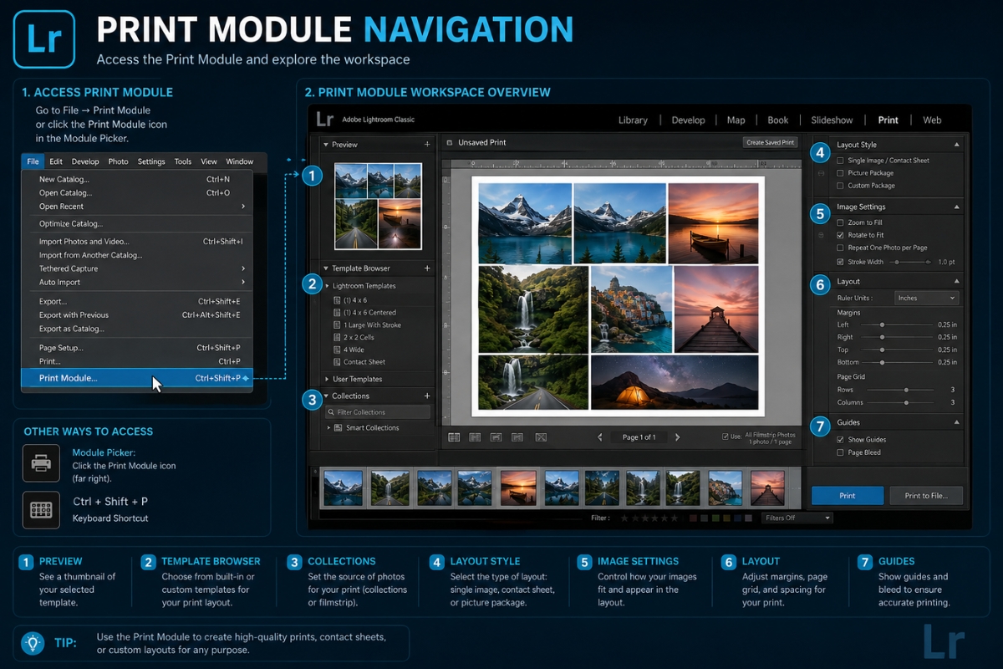Open the Ruler Units Inches dropdown
Image resolution: width=1003 pixels, height=669 pixels.
pos(926,298)
